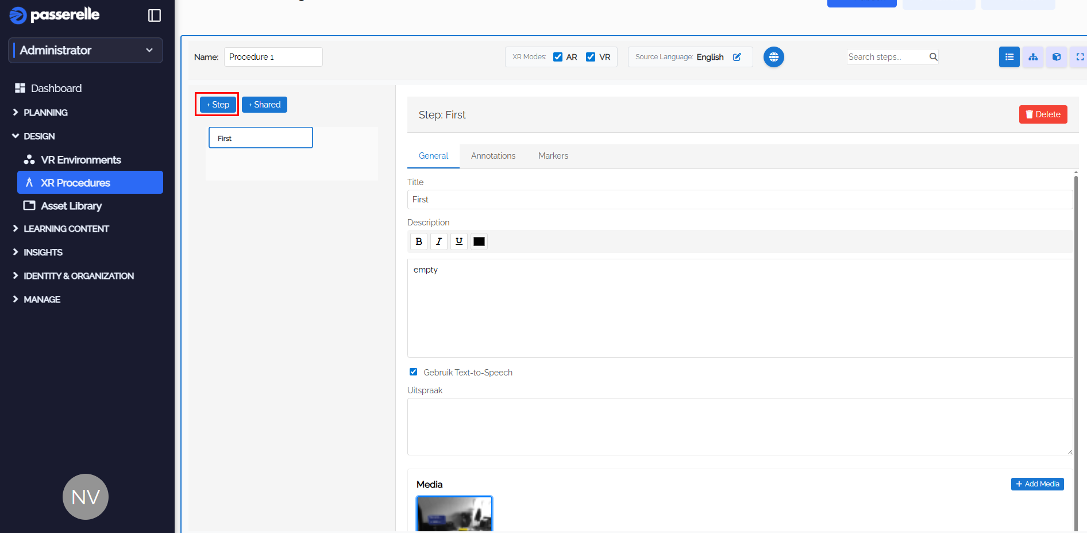Switch to the 3D cube view
Viewport: 1087px width, 533px height.
click(x=1057, y=57)
